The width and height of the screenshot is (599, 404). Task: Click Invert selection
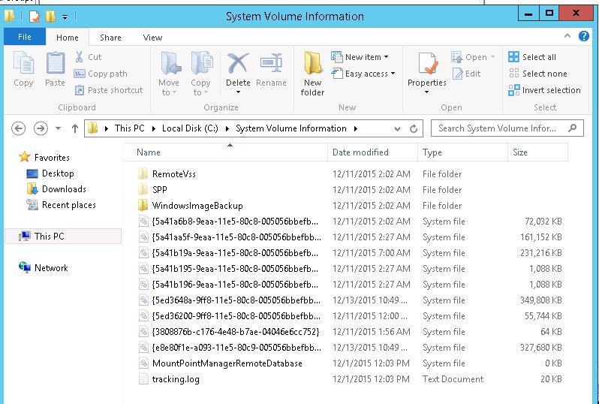click(x=545, y=90)
